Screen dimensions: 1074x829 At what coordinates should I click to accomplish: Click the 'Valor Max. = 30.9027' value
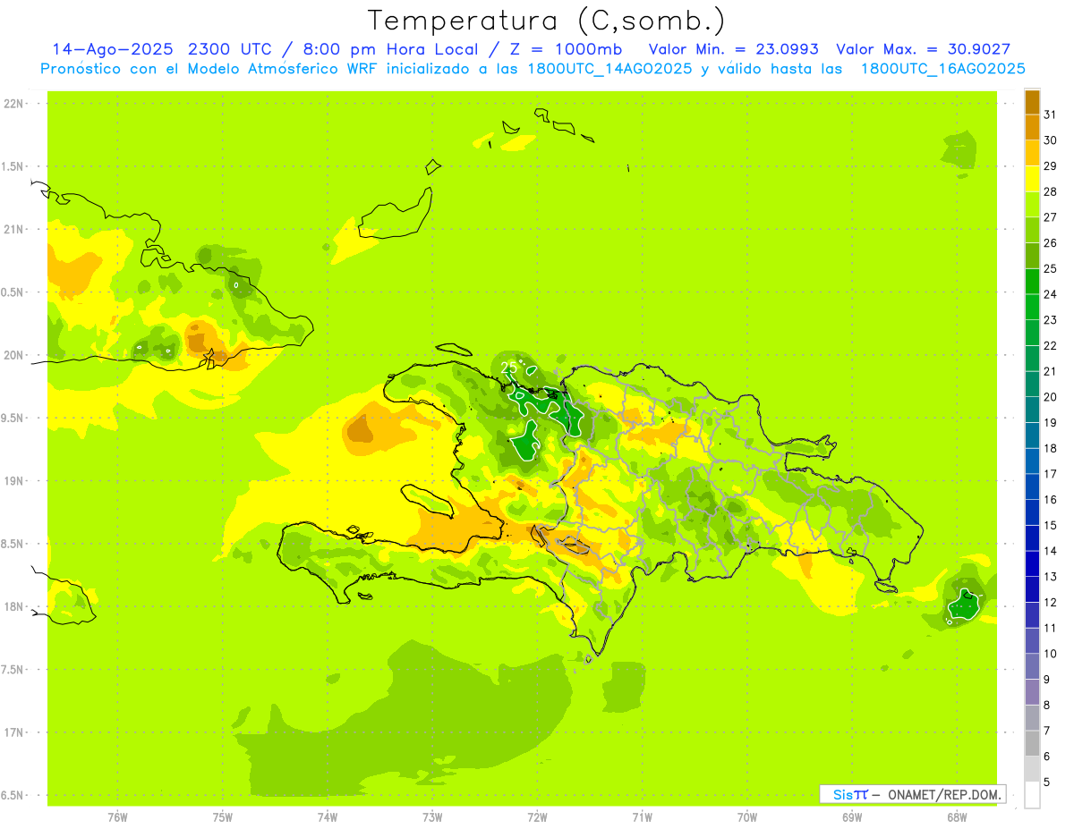(x=923, y=49)
